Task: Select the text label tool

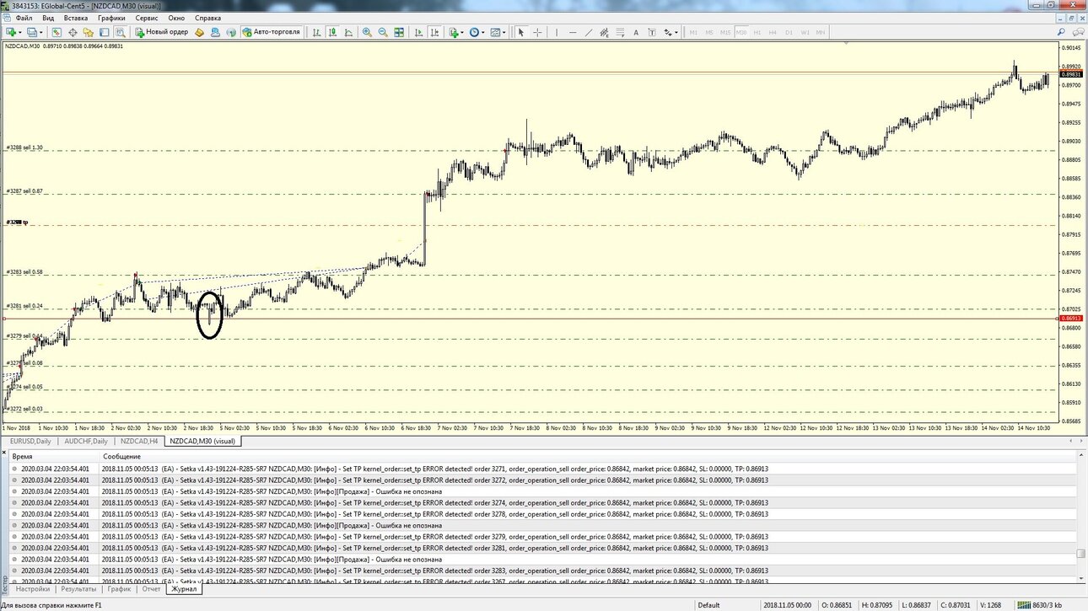Action: point(652,32)
